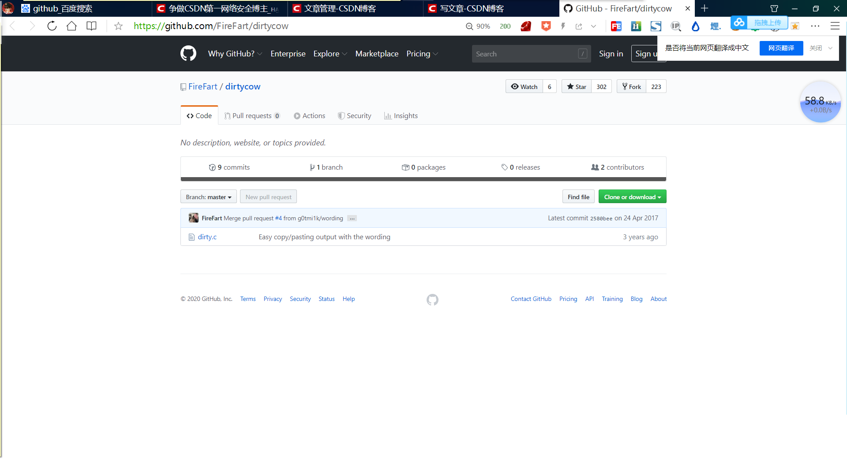The width and height of the screenshot is (847, 475).
Task: Click the GitHub octocat logo in header
Action: point(188,53)
